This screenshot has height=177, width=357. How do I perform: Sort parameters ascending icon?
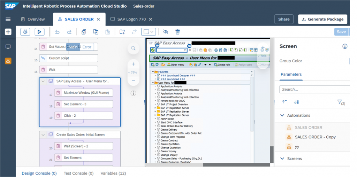click(284, 102)
